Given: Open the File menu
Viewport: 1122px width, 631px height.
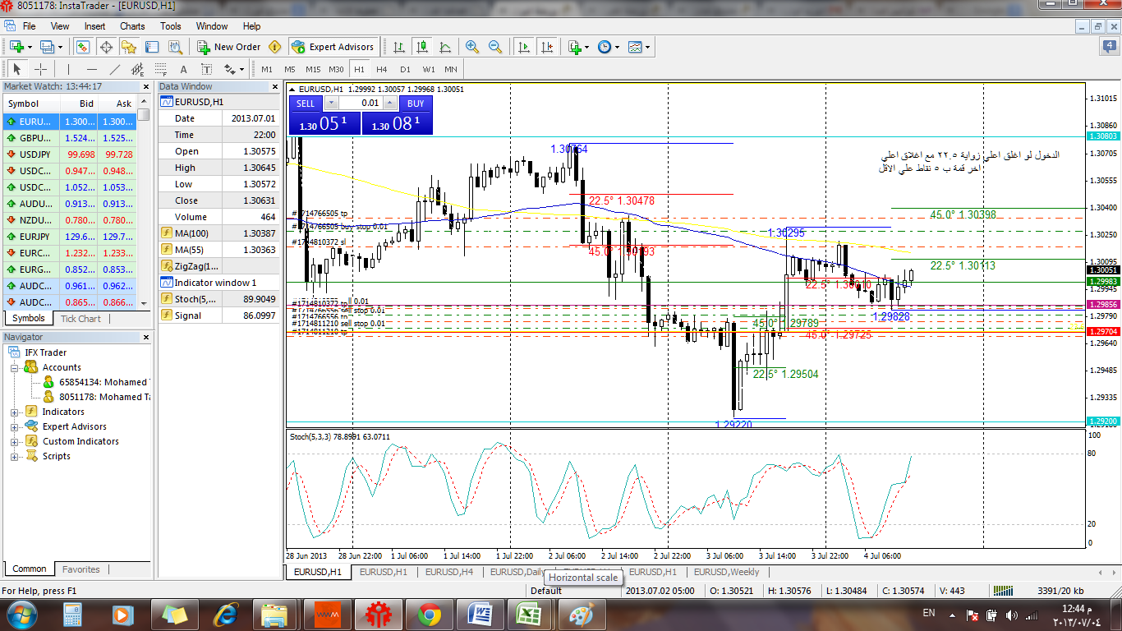Looking at the screenshot, I should (30, 26).
